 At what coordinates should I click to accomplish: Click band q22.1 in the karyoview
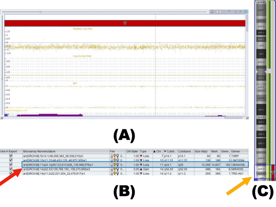coord(261,134)
